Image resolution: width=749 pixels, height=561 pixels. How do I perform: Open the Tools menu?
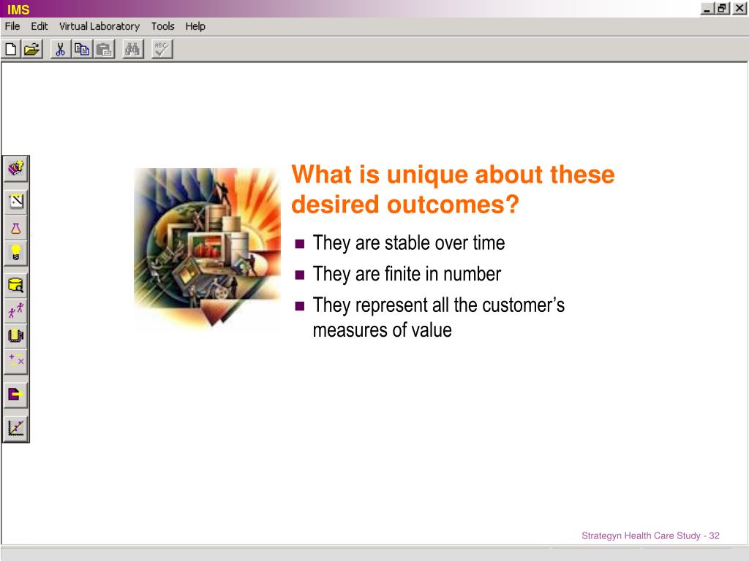tap(163, 26)
